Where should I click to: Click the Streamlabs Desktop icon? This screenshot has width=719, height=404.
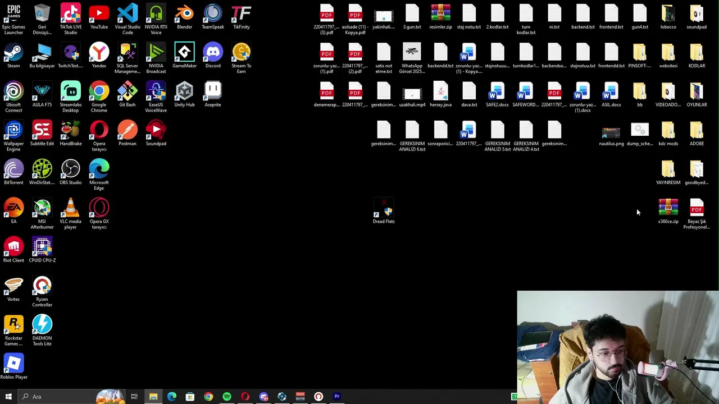tap(70, 97)
